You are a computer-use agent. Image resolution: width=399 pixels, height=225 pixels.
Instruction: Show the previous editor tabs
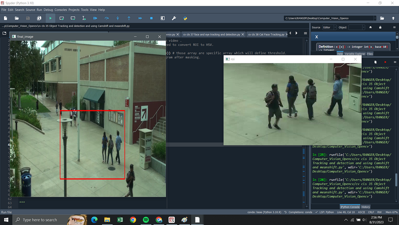point(291,33)
